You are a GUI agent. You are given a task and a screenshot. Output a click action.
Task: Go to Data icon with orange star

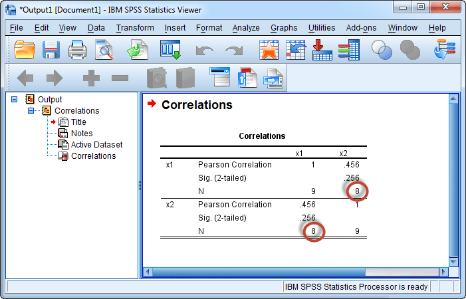click(x=269, y=50)
